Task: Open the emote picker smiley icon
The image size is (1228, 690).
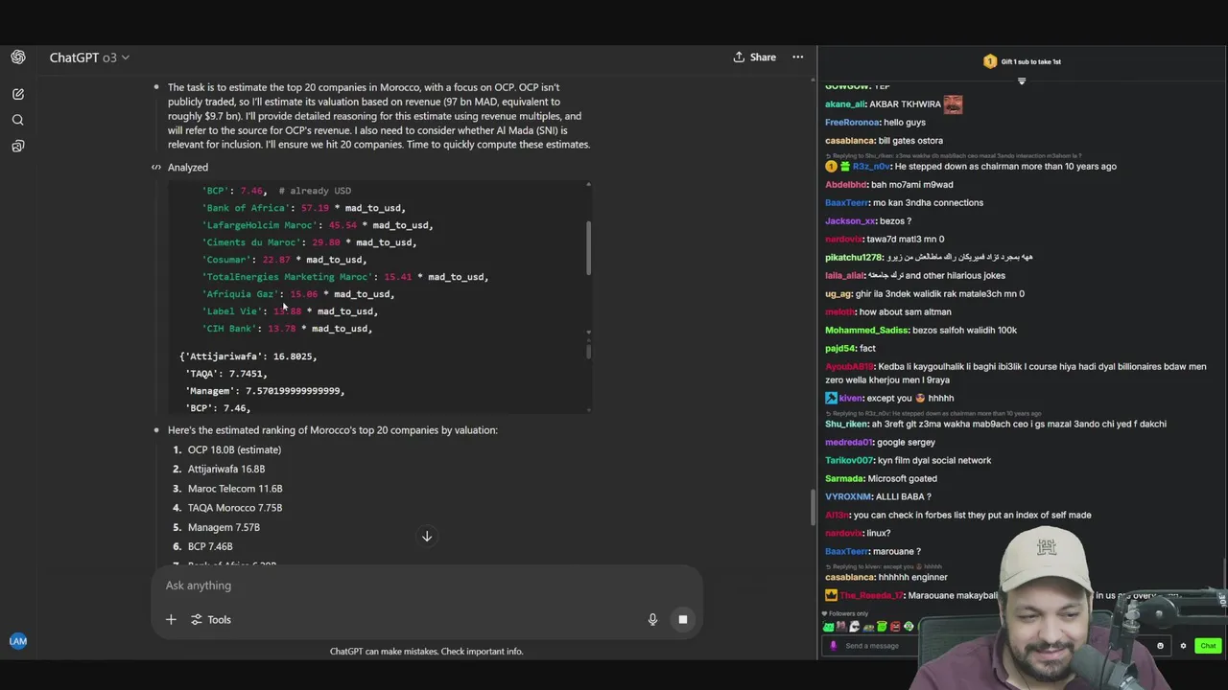Action: pos(1160,646)
